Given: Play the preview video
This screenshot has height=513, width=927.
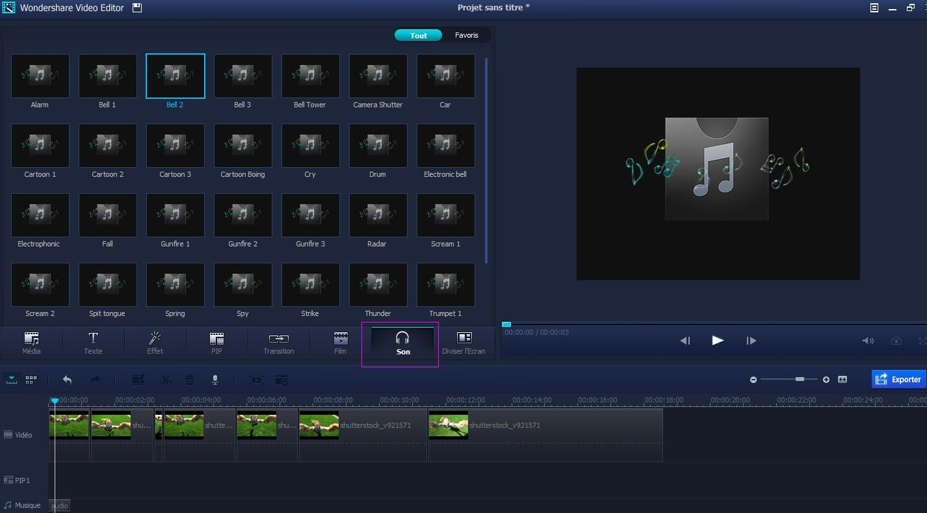Looking at the screenshot, I should click(718, 340).
